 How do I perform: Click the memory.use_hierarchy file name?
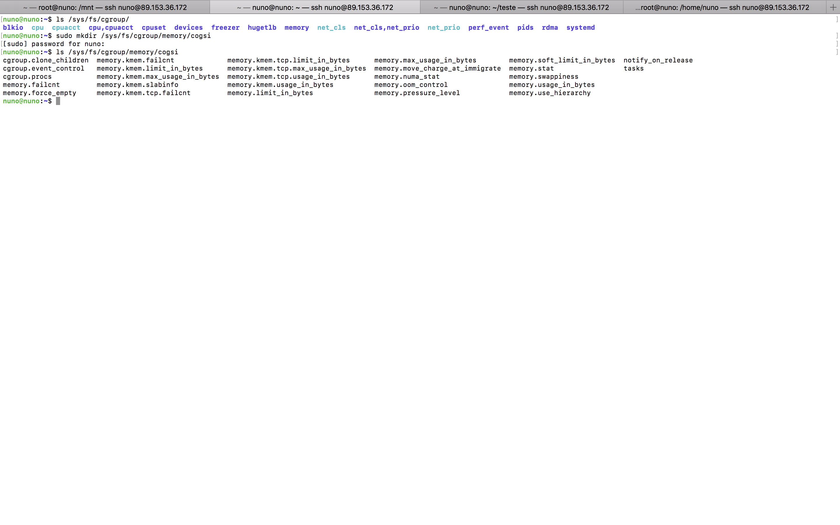[x=550, y=93]
